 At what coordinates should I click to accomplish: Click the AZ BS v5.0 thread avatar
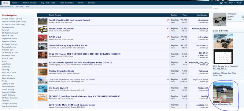pyautogui.click(x=43, y=38)
